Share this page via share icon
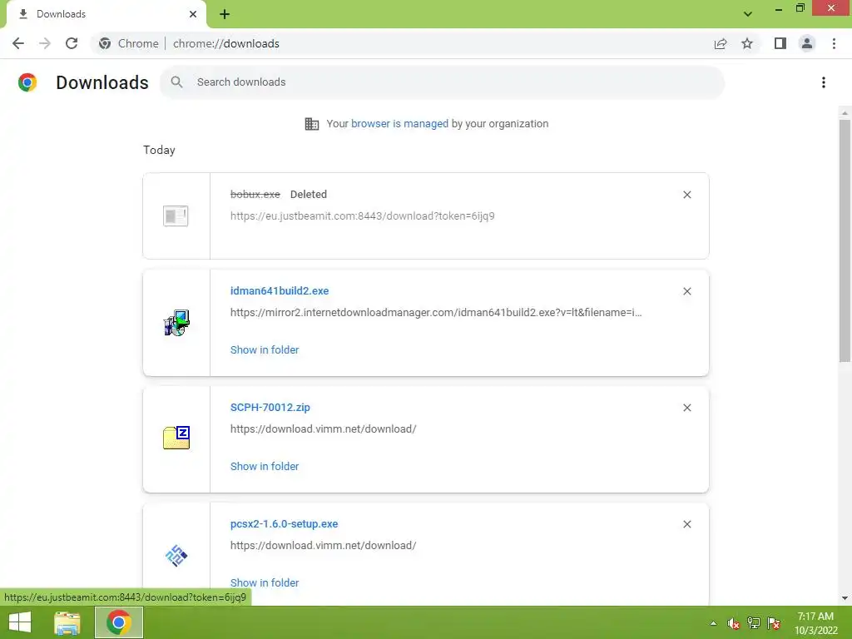Image resolution: width=852 pixels, height=639 pixels. [721, 43]
